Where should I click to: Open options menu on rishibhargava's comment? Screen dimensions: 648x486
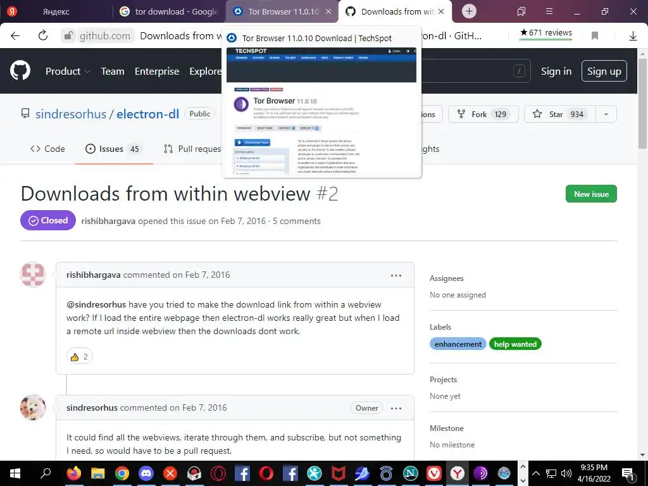tap(396, 275)
